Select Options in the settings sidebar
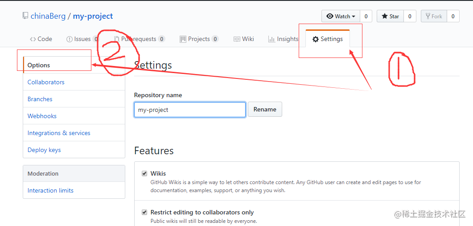The height and width of the screenshot is (226, 473). point(74,65)
